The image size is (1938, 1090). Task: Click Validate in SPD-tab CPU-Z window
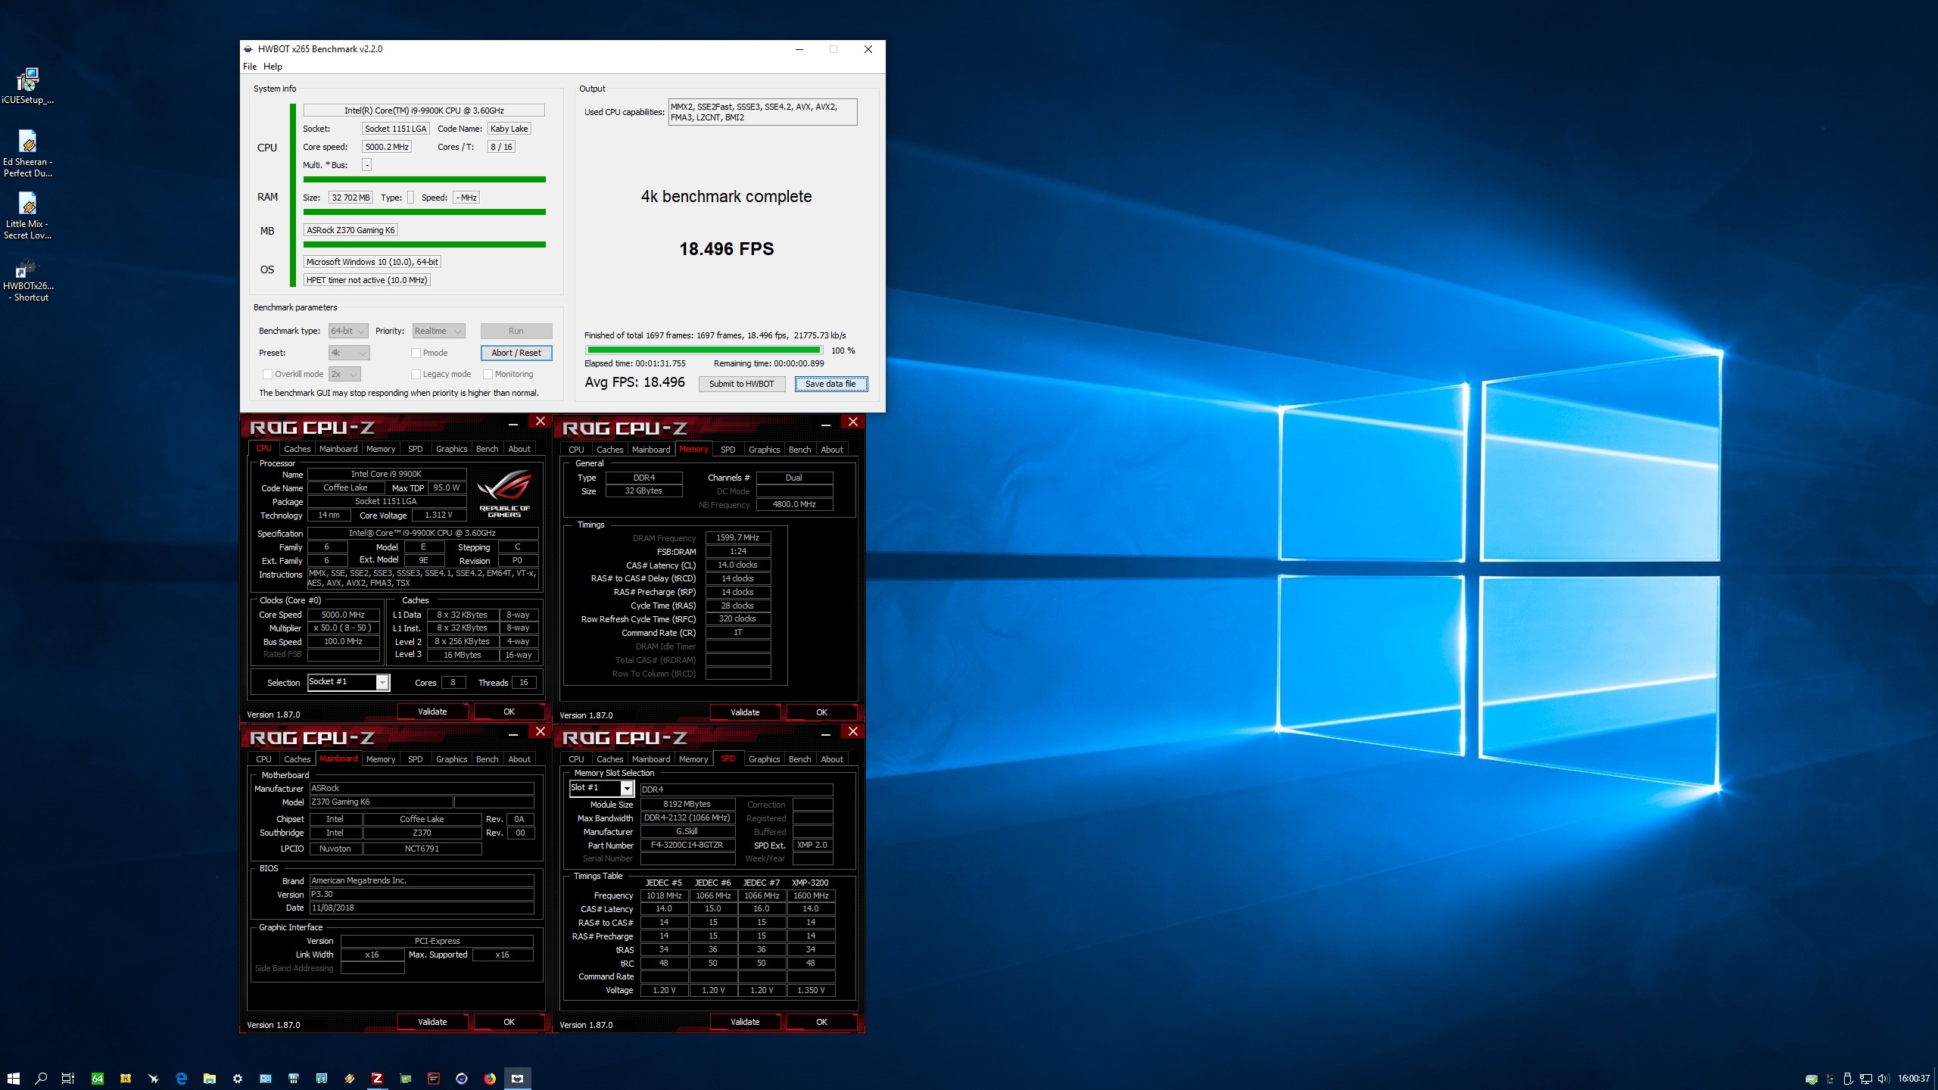745,1022
